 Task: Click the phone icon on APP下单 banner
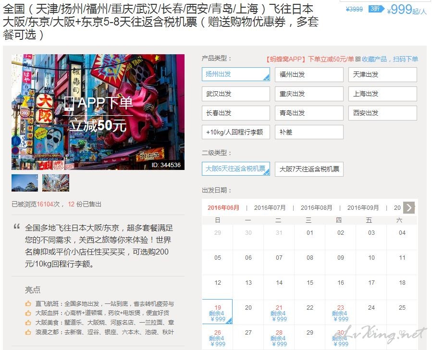(x=69, y=104)
